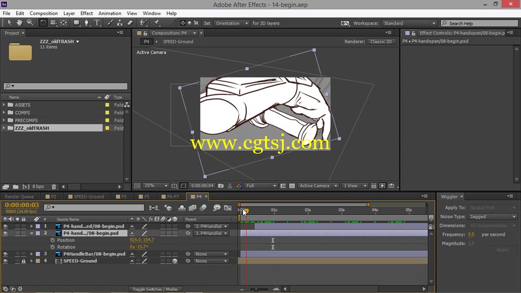Click the new folder icon in Project panel
Viewport: 521px width, 293px height.
point(16,187)
